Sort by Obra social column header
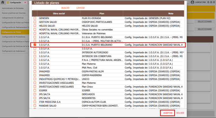 (59, 13)
